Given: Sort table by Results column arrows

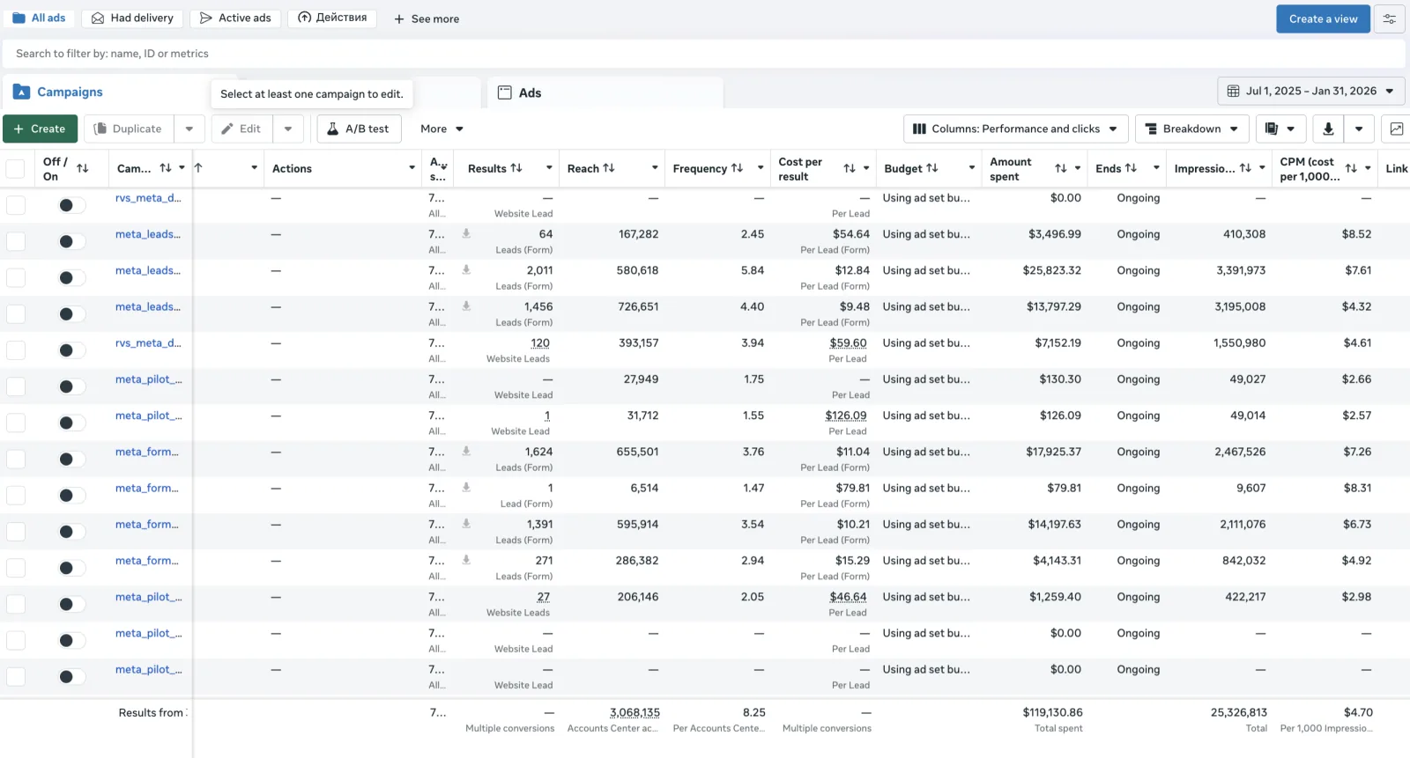Looking at the screenshot, I should (x=516, y=168).
